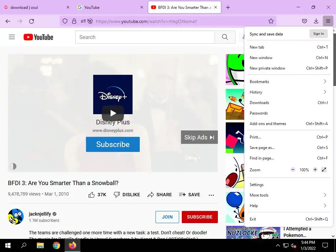Open a new browser tab with plus
The image size is (336, 252).
click(x=228, y=8)
